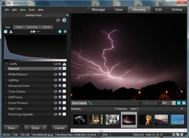The image size is (189, 138).
Task: Open the blue help question icon
Action: (60, 32)
